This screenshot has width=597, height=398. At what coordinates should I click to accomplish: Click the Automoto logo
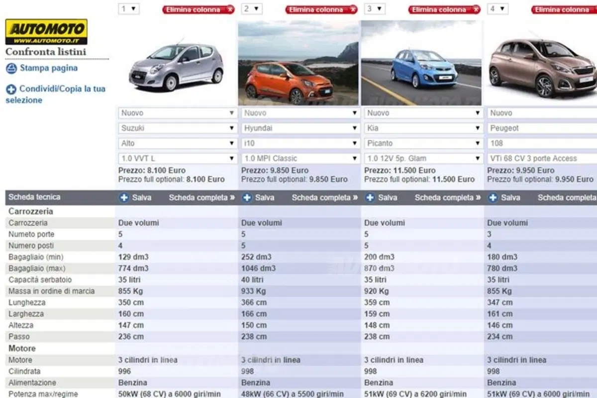point(46,32)
